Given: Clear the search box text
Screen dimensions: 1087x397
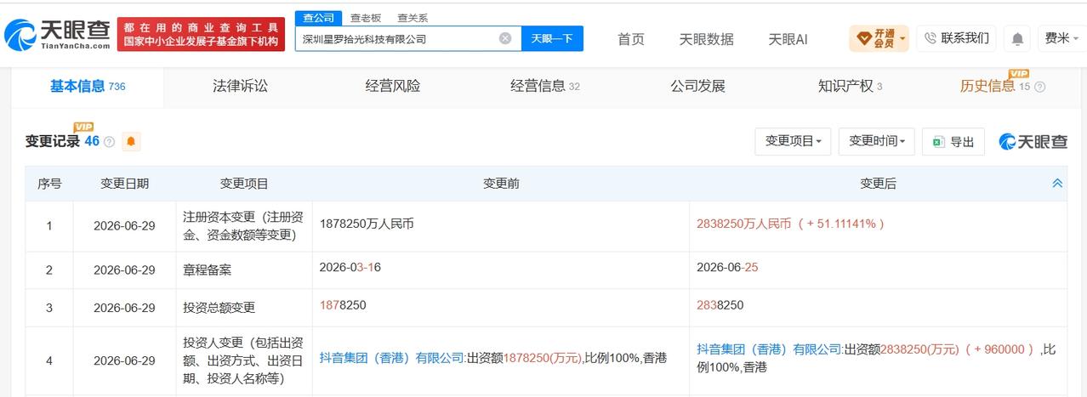Looking at the screenshot, I should (504, 38).
